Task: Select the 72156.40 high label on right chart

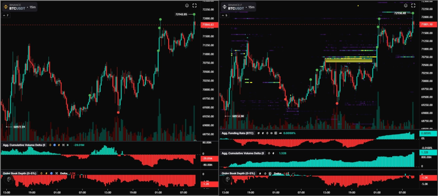Action: (400, 13)
